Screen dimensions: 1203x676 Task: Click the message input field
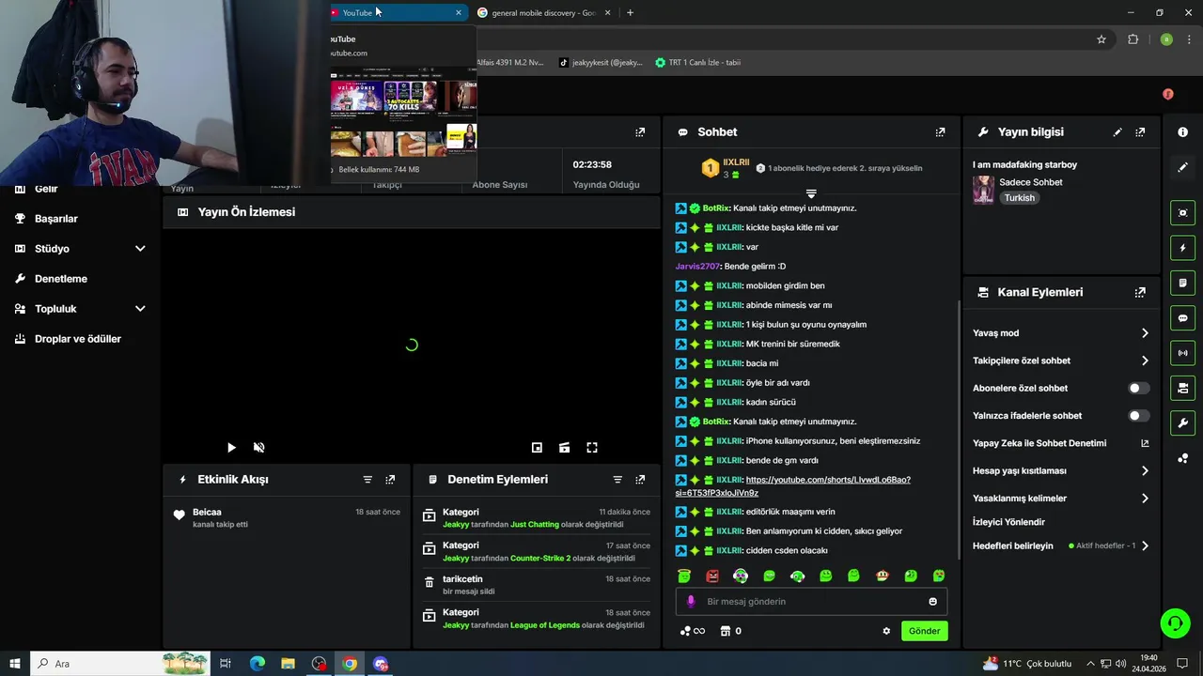click(811, 602)
